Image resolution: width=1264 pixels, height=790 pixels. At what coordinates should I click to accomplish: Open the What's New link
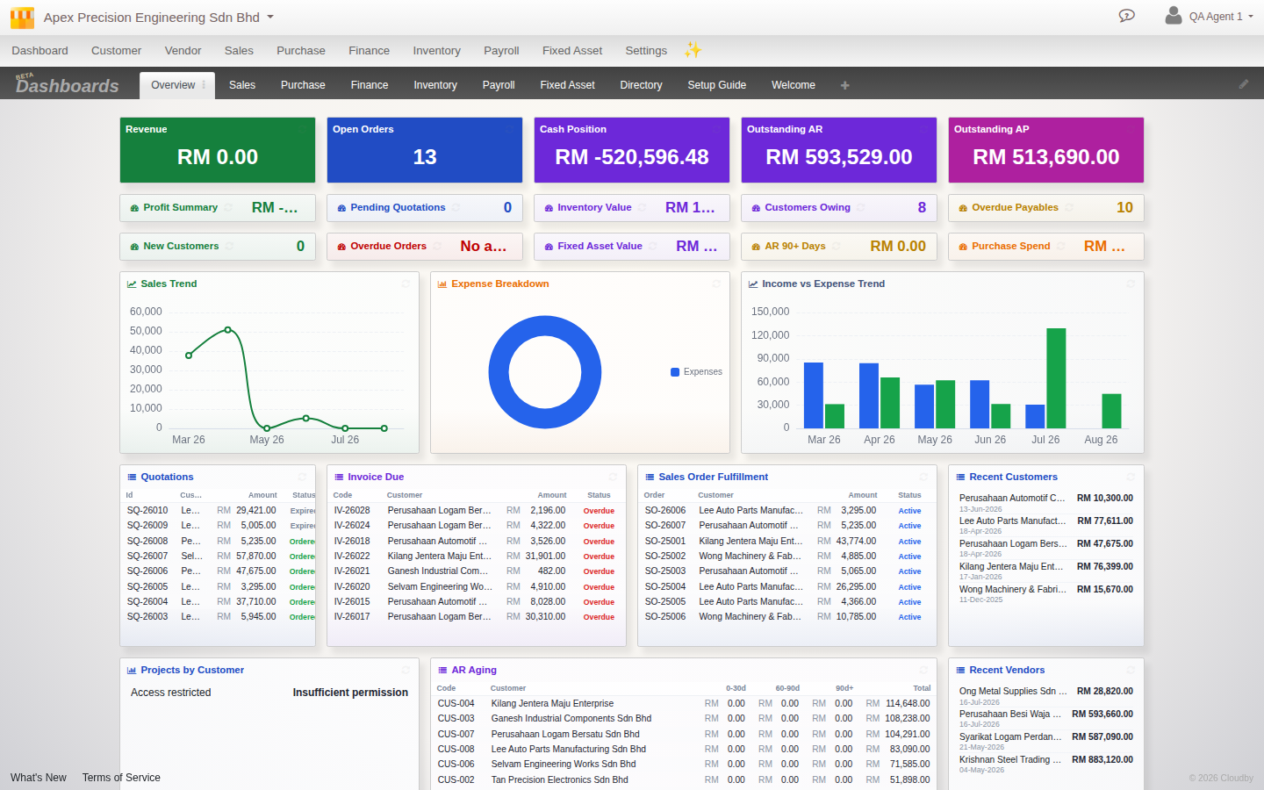[39, 778]
